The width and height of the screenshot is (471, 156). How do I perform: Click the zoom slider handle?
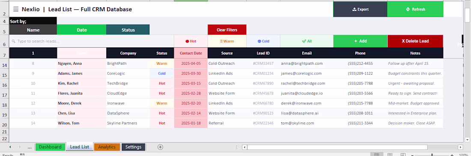(x=432, y=155)
